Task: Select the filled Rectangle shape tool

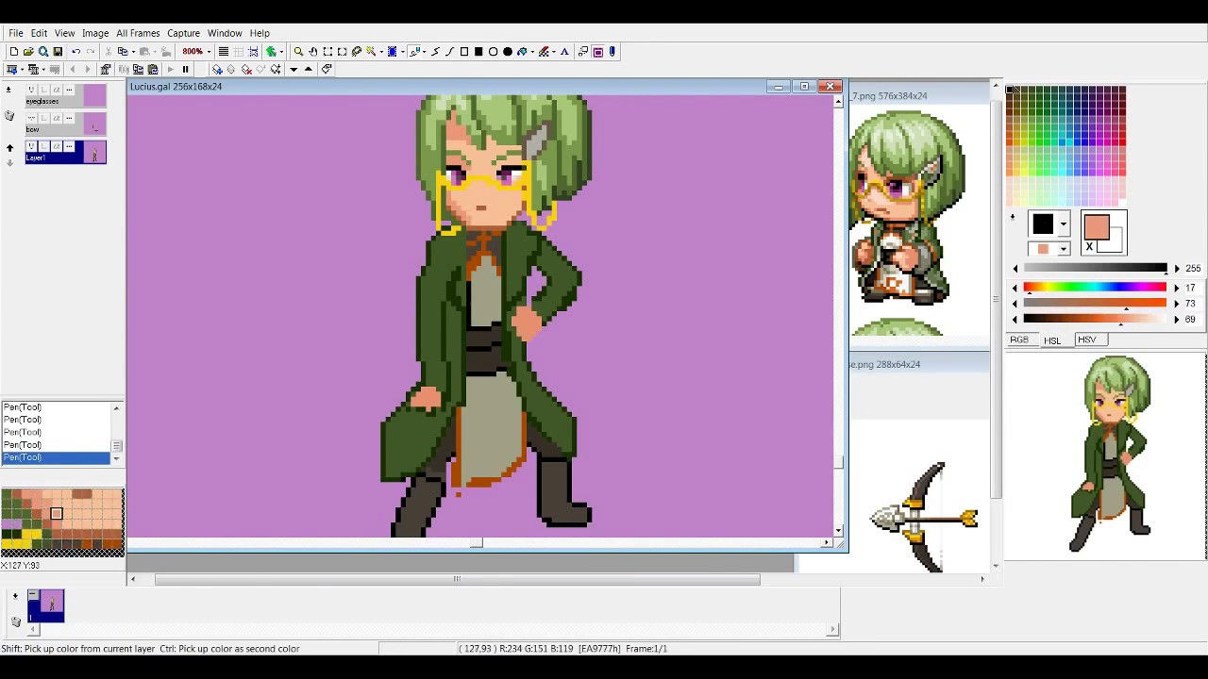Action: [x=478, y=52]
